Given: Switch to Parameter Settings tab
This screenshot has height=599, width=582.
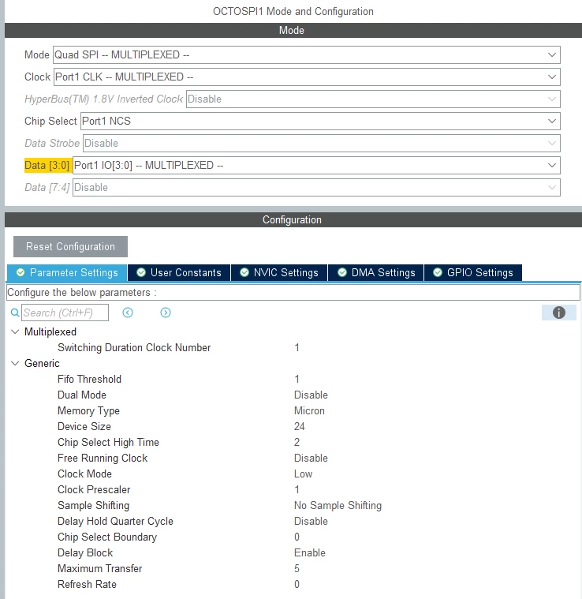Looking at the screenshot, I should pyautogui.click(x=67, y=273).
